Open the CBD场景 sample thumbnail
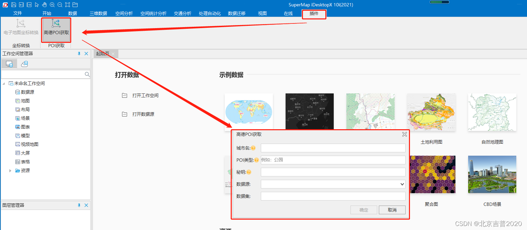This screenshot has height=230, width=527. (492, 174)
